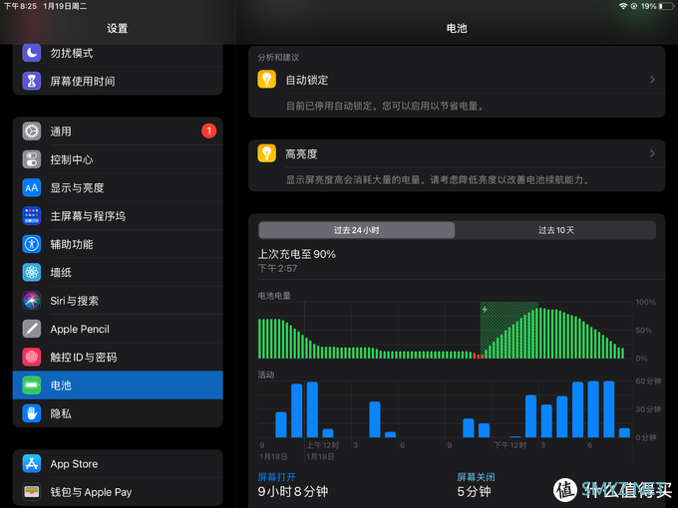Expand the 自动锁定 suggestion chevron
This screenshot has height=508, width=678.
(x=652, y=80)
